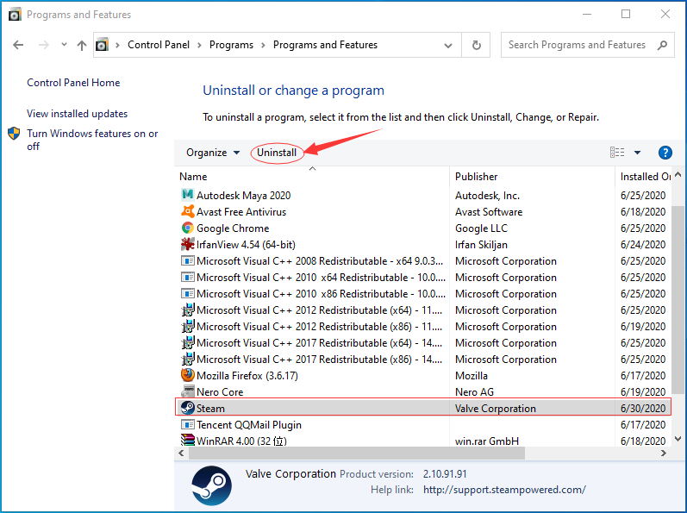Image resolution: width=687 pixels, height=513 pixels.
Task: Click the Programs breadcrumb
Action: 231,45
